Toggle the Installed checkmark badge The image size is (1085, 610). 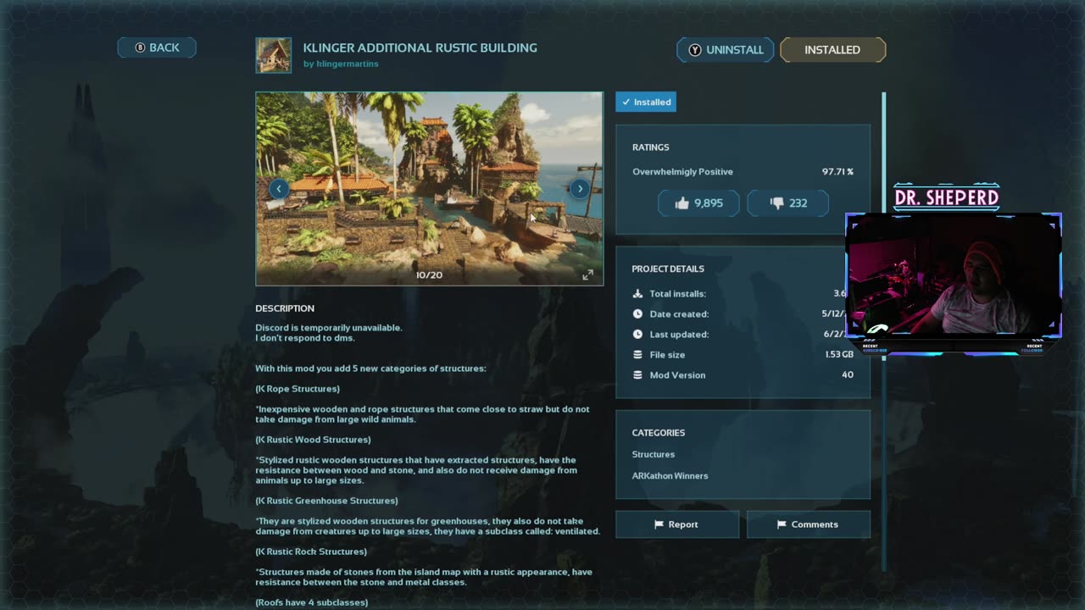point(646,102)
